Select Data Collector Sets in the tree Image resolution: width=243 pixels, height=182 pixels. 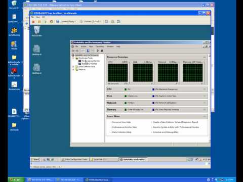[x=87, y=67]
